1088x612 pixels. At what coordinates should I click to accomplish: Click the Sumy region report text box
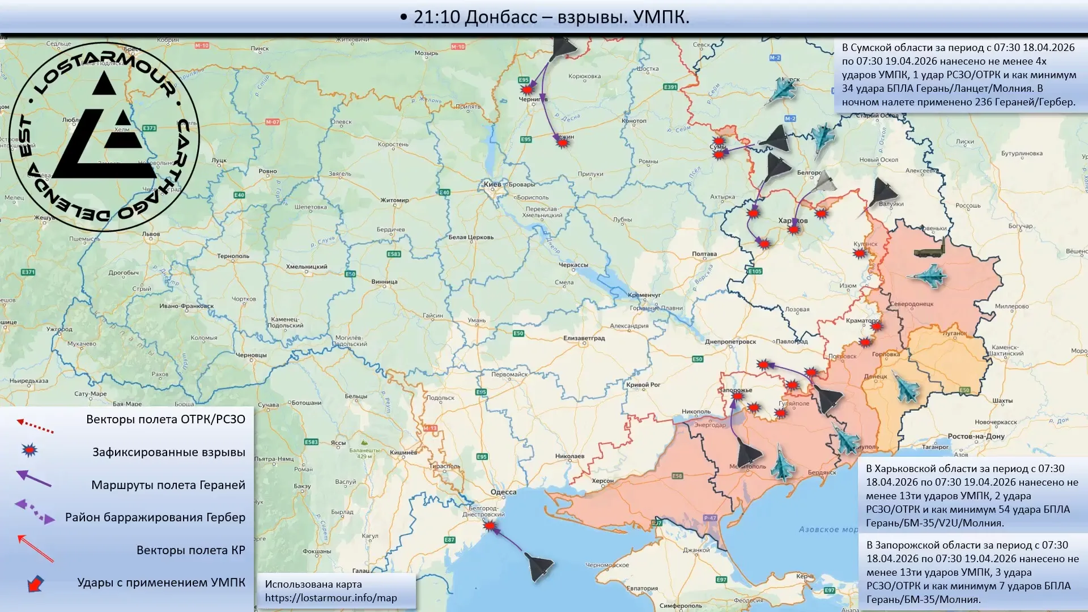pos(959,75)
